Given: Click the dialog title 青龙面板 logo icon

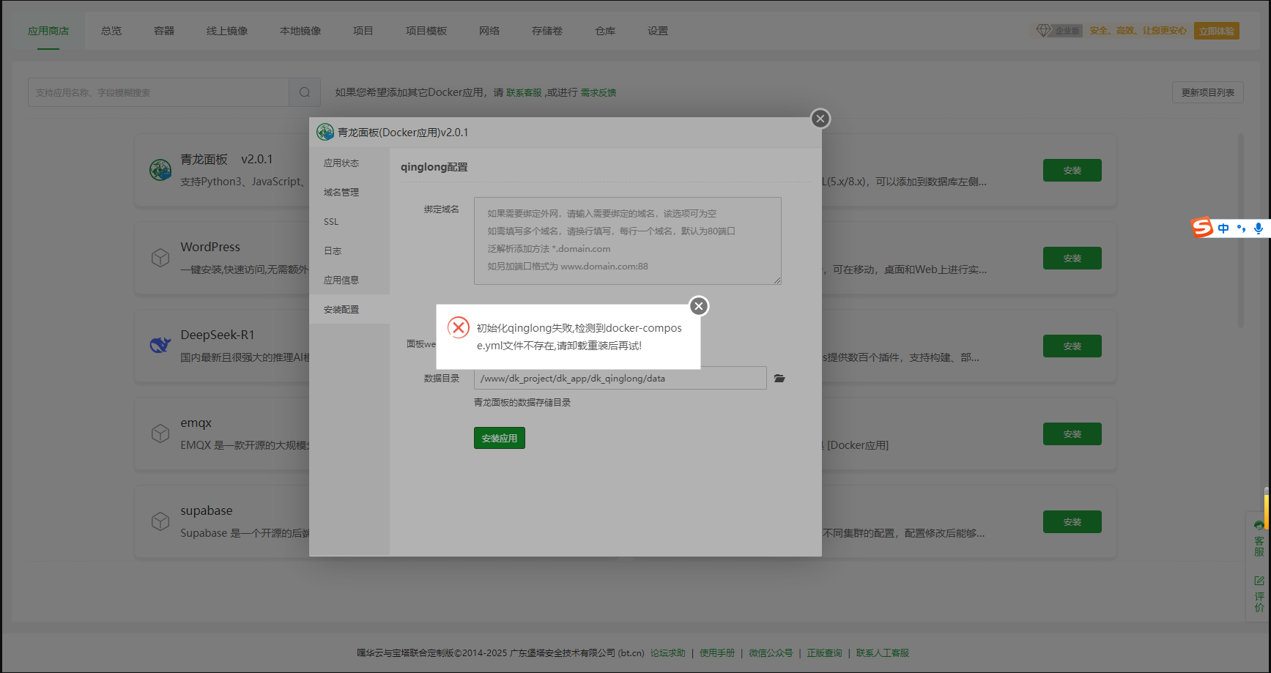Looking at the screenshot, I should point(325,133).
